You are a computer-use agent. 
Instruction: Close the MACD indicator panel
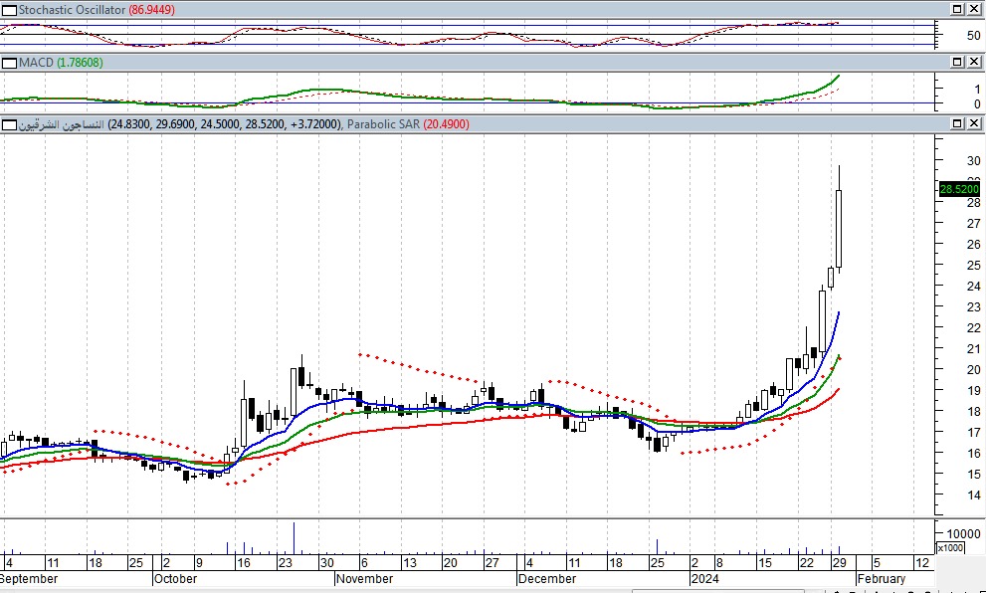[972, 63]
